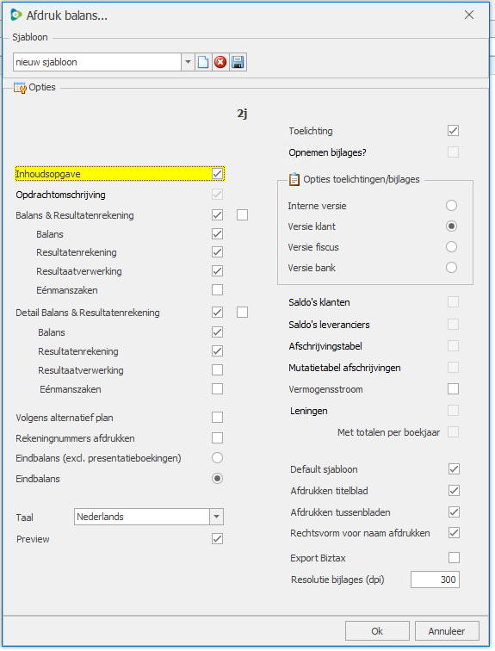Expand the Taal language dropdown
The image size is (495, 651).
216,517
